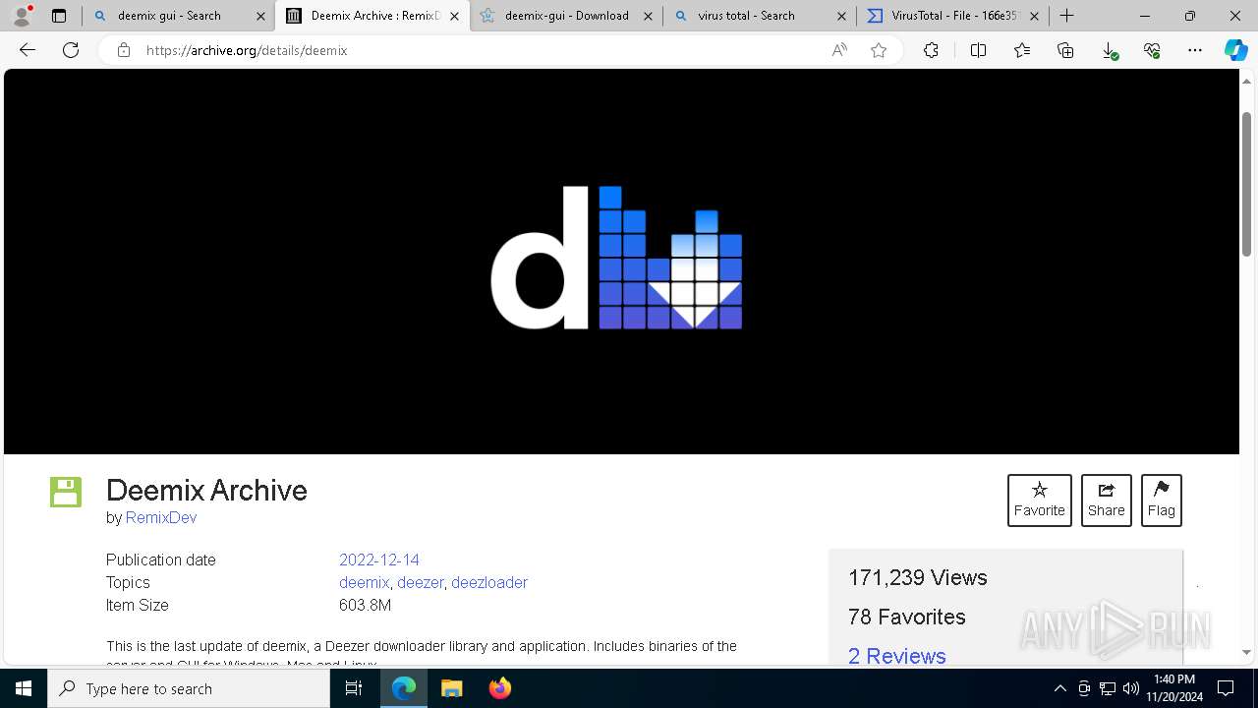The height and width of the screenshot is (708, 1258).
Task: Open the notification center icon
Action: pos(1226,688)
